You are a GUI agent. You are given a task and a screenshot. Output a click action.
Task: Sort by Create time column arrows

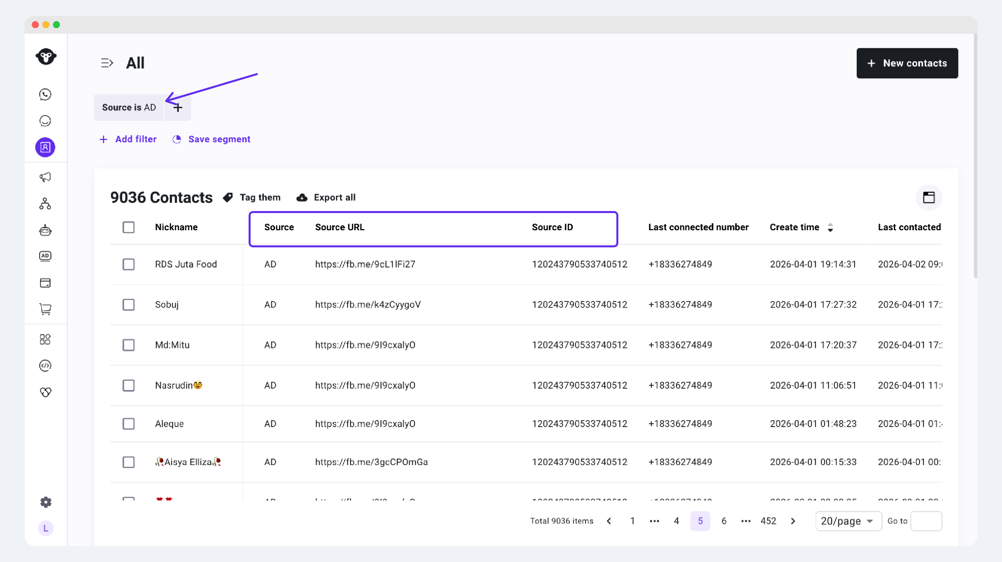(831, 227)
